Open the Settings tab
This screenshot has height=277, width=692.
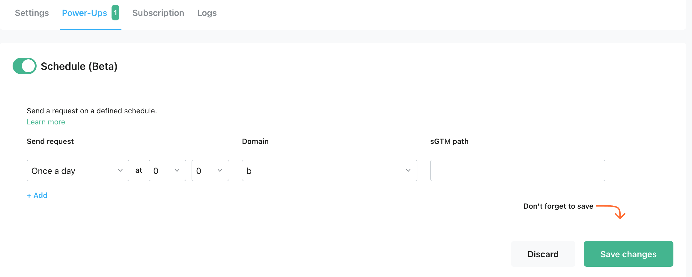(32, 13)
